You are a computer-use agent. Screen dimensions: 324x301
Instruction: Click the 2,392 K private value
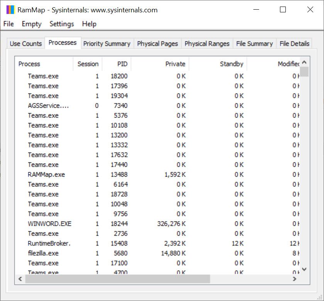pyautogui.click(x=175, y=244)
